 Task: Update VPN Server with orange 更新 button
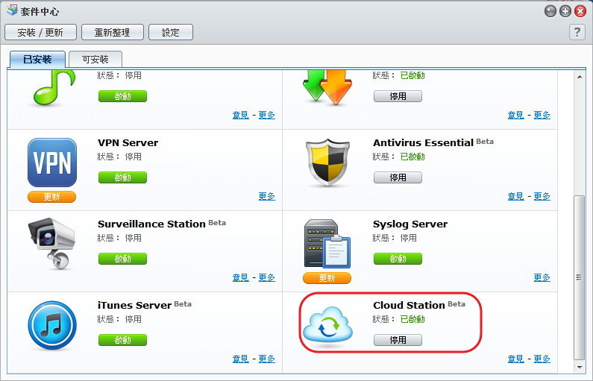[x=51, y=197]
